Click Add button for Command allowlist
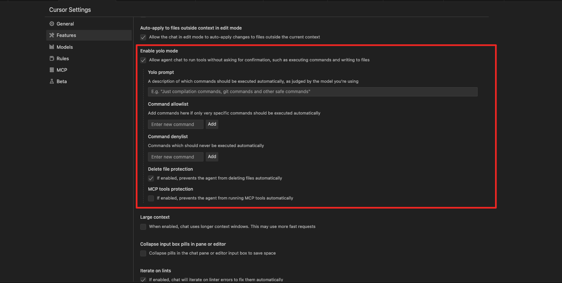This screenshot has width=562, height=283. click(x=212, y=124)
